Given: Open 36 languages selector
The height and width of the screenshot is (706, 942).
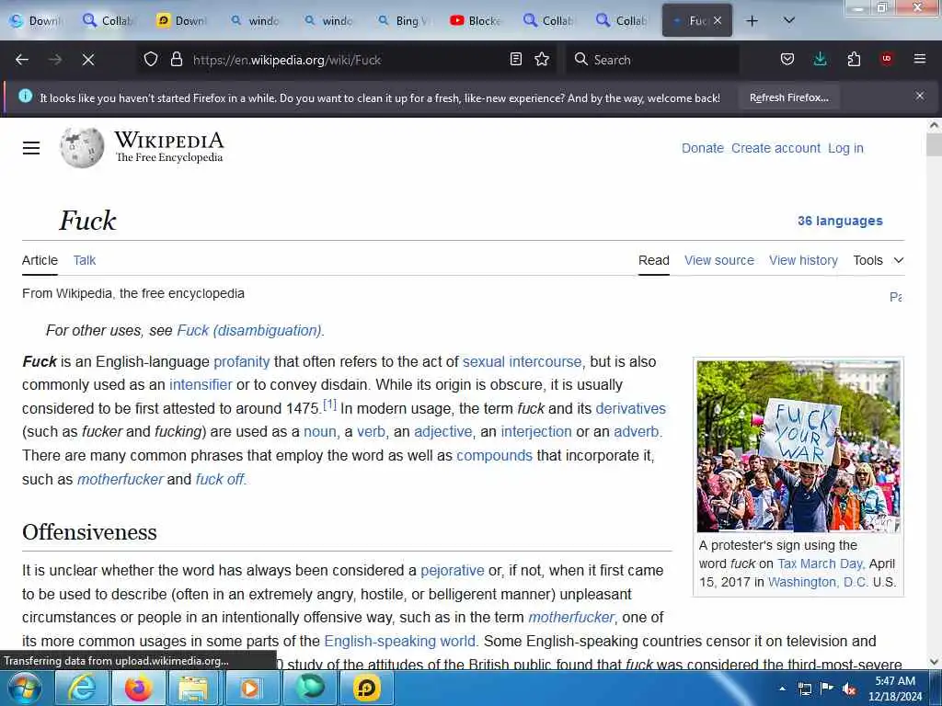Looking at the screenshot, I should point(840,221).
